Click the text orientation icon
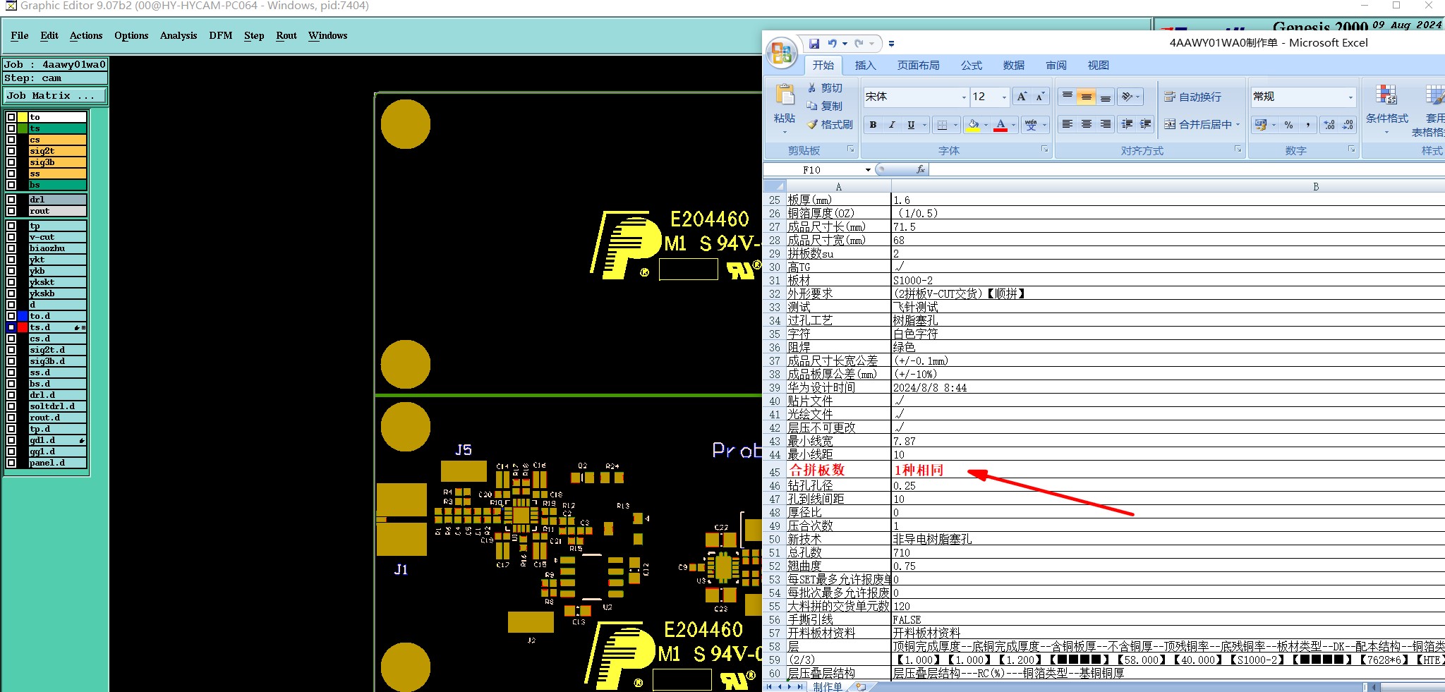This screenshot has height=692, width=1445. pos(1127,97)
